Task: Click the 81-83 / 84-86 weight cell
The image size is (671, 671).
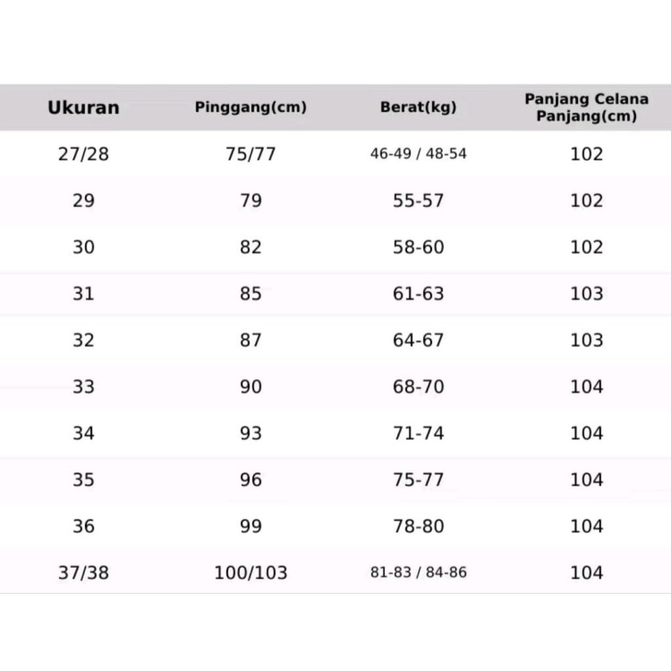Action: point(418,573)
